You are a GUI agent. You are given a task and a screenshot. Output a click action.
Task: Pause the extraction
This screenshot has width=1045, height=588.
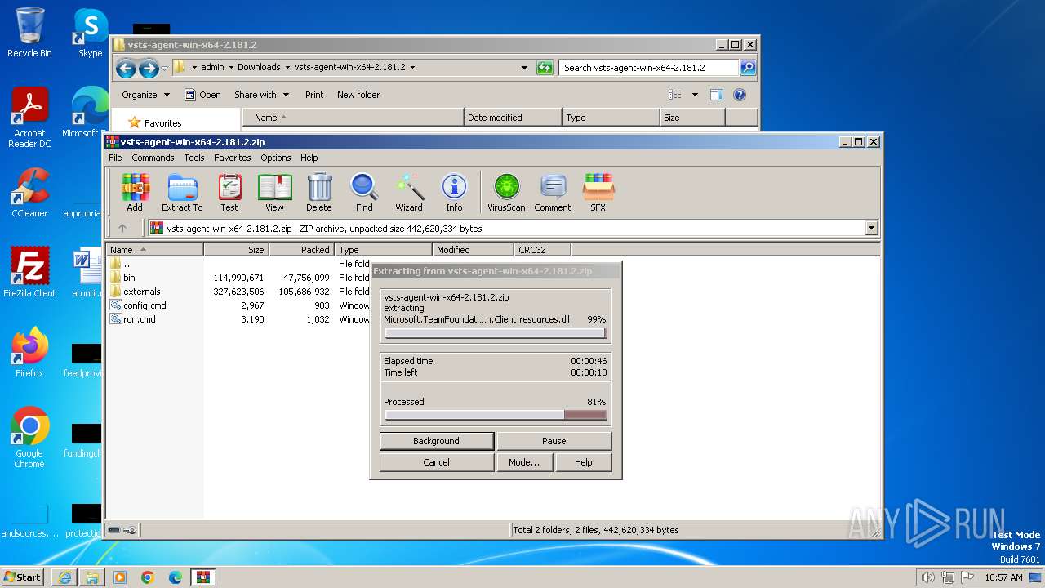pos(554,441)
